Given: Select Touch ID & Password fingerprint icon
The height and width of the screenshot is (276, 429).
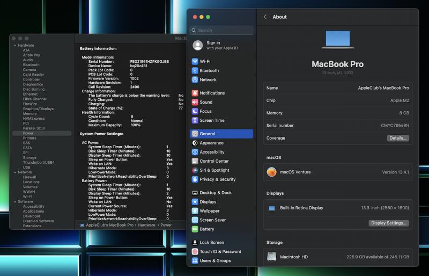Looking at the screenshot, I should pyautogui.click(x=195, y=251).
